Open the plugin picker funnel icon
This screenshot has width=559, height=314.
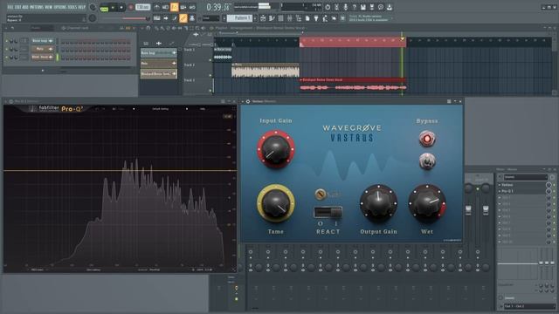click(316, 18)
